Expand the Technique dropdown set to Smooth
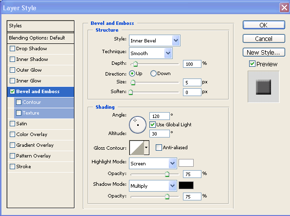The height and width of the screenshot is (216, 290). [151, 53]
